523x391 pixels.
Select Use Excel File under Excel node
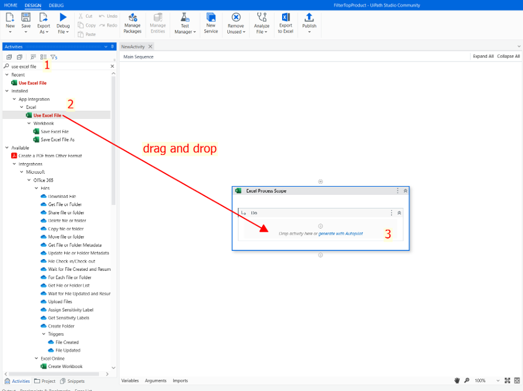47,115
